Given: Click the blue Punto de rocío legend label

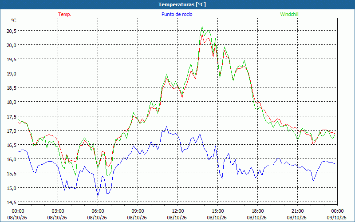Looking at the screenshot, I should (177, 14).
